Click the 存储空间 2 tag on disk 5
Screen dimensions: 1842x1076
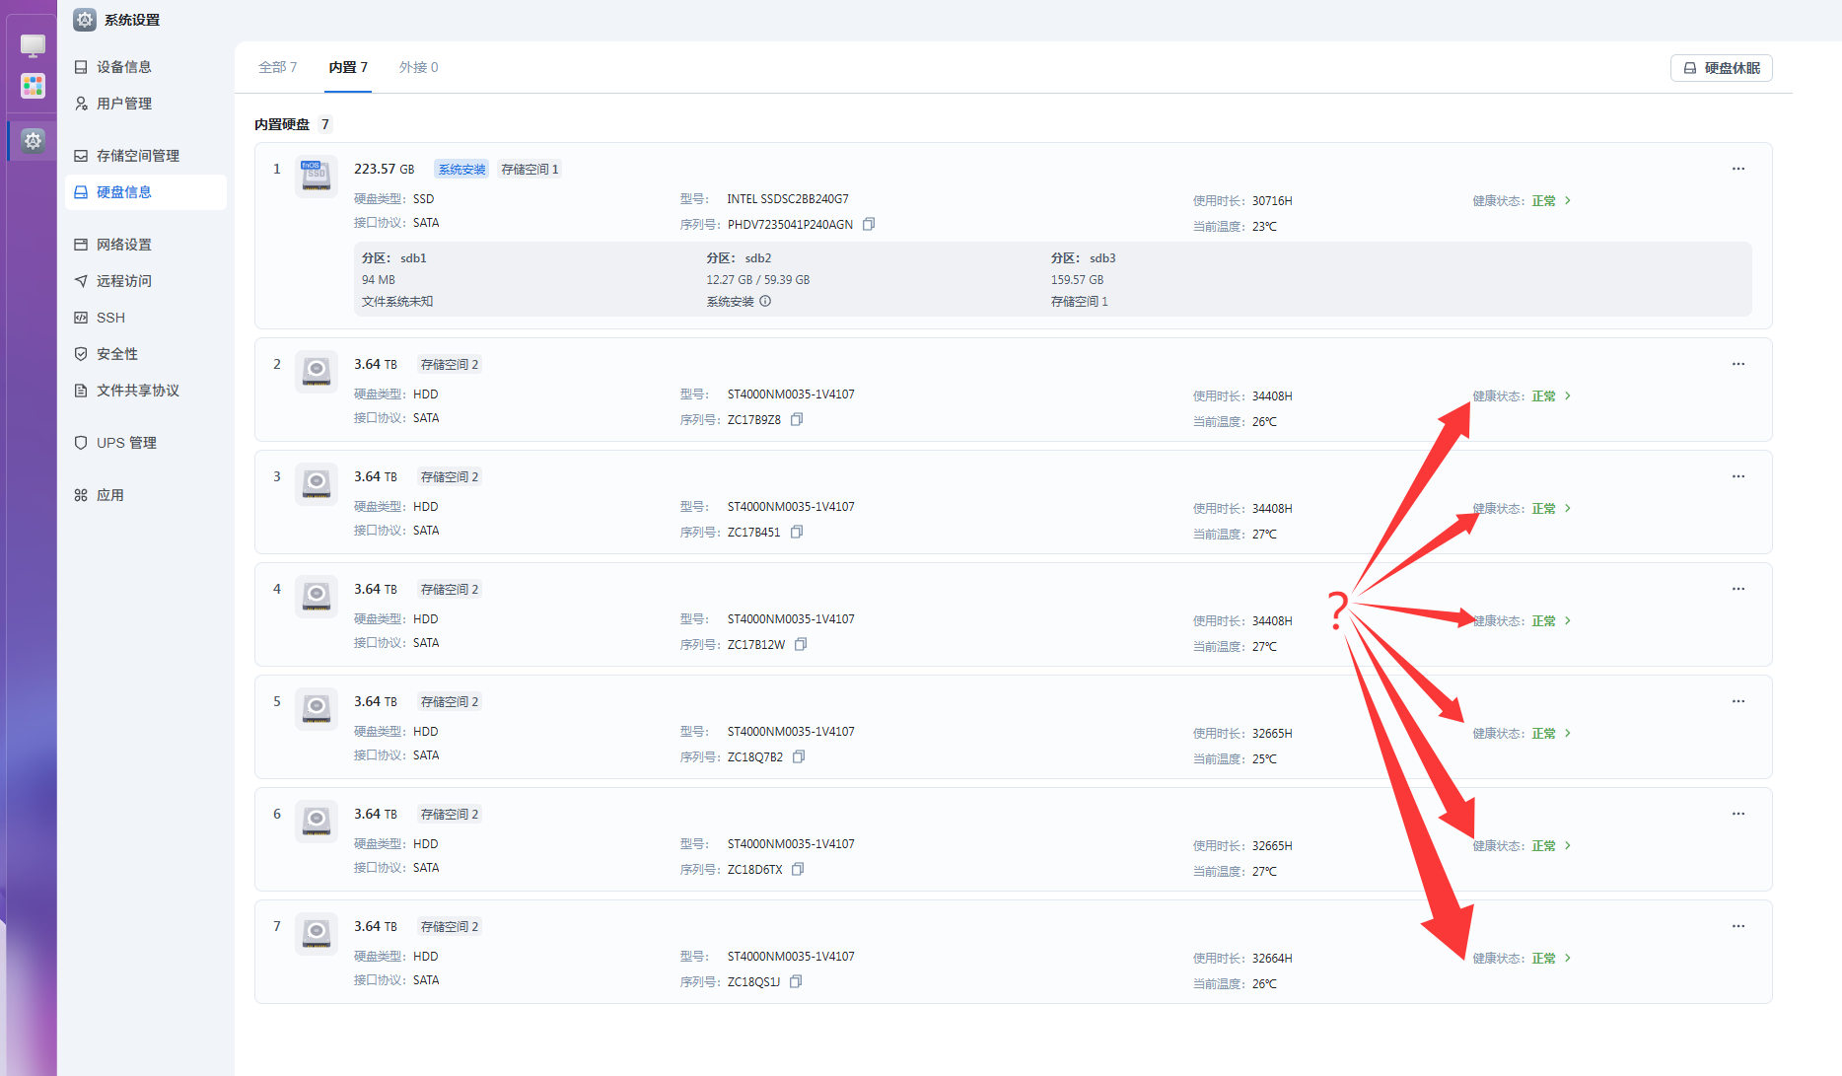tap(450, 702)
